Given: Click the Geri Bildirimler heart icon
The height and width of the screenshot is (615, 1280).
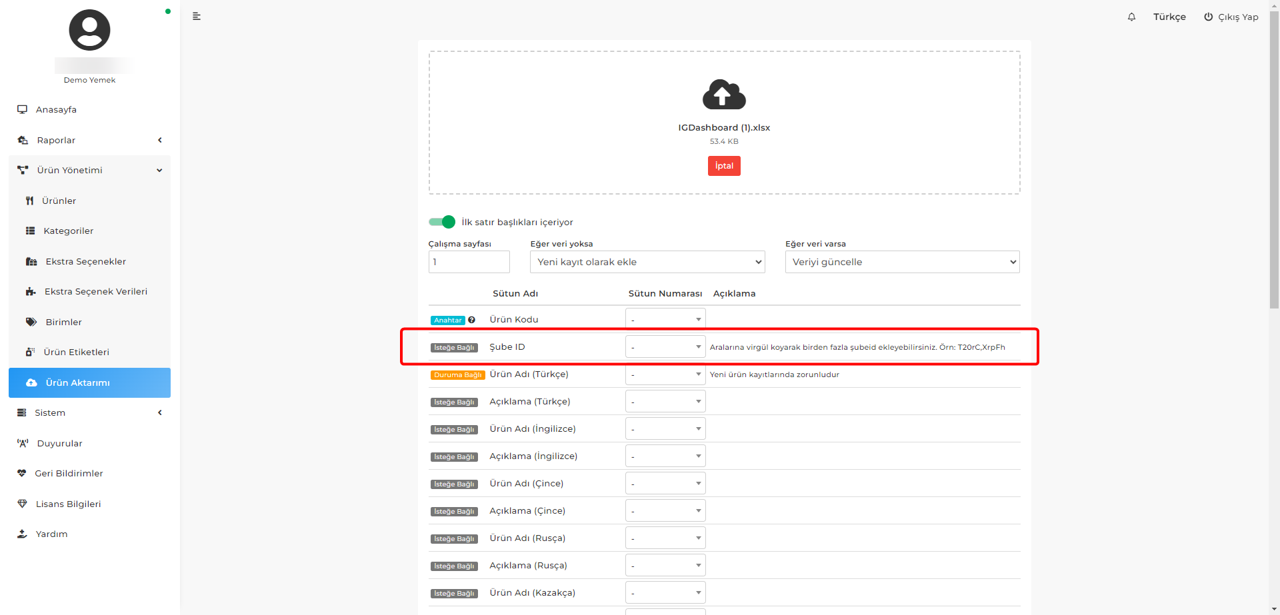Looking at the screenshot, I should (x=22, y=473).
